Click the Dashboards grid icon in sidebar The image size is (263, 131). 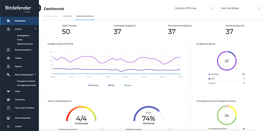8,21
